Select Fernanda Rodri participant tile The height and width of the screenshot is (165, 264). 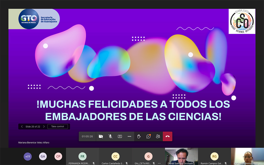[x=82, y=156]
